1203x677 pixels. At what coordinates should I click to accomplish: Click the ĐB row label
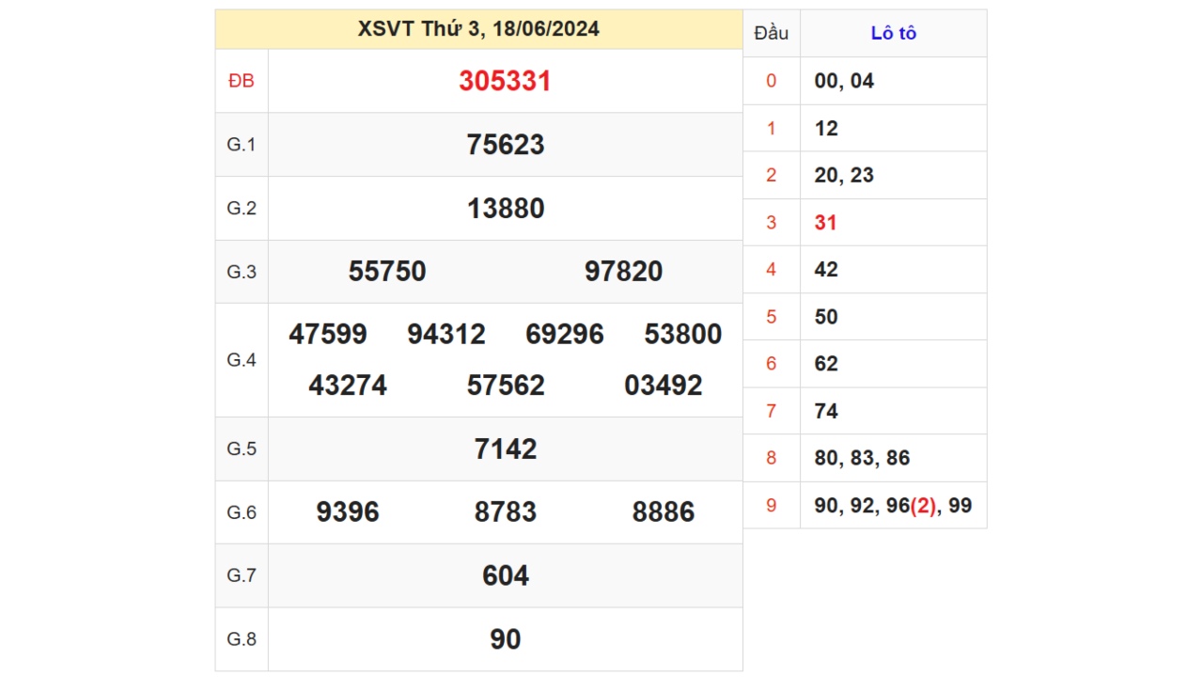coord(242,81)
